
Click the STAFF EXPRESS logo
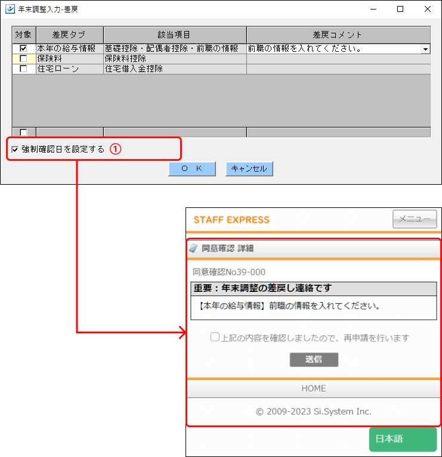[x=231, y=220]
